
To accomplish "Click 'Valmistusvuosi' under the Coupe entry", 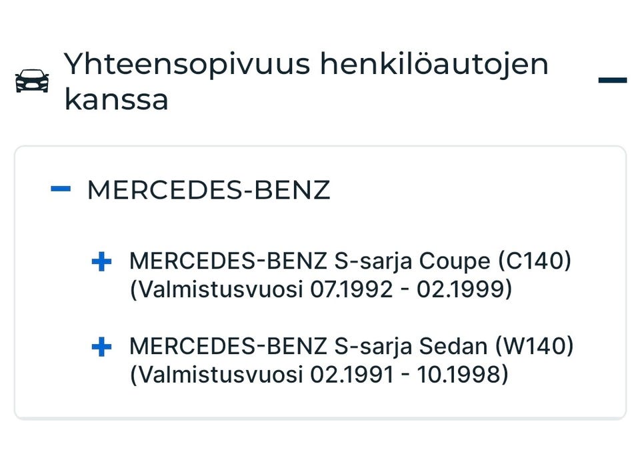I will tap(217, 291).
